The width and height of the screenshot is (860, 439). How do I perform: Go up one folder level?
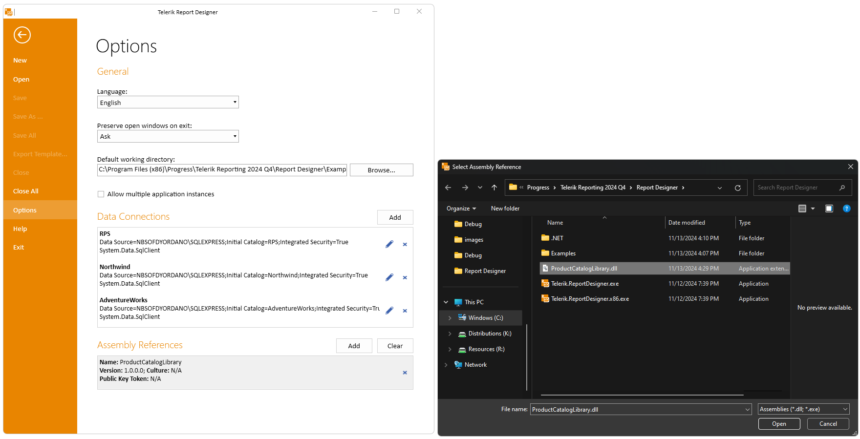click(x=494, y=188)
